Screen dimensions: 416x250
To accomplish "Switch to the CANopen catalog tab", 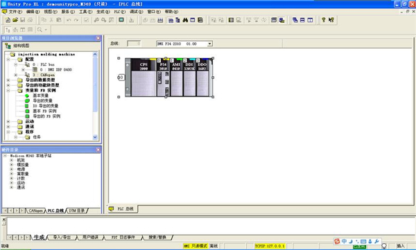I will 36,211.
